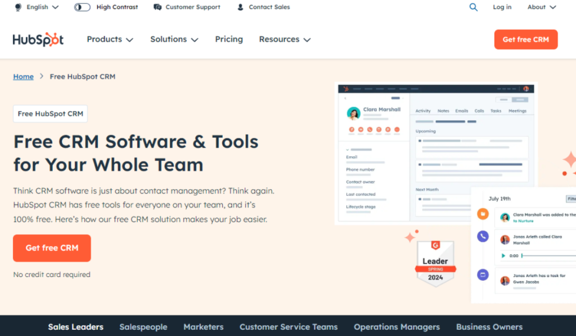This screenshot has width=576, height=336.
Task: Click the HubSpot logo
Action: tap(38, 39)
